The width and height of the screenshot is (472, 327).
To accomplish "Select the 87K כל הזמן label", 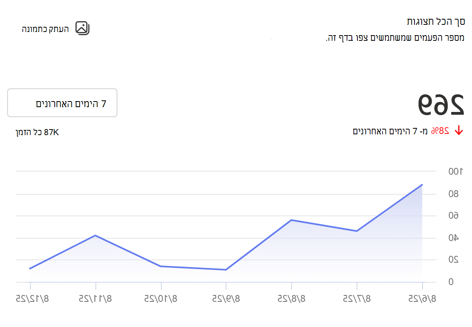I will 37,132.
